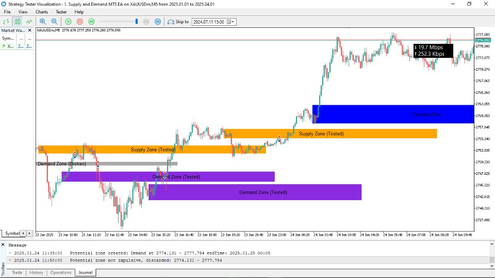Open the File menu
Screen dimensions: 495x278
tap(7, 12)
